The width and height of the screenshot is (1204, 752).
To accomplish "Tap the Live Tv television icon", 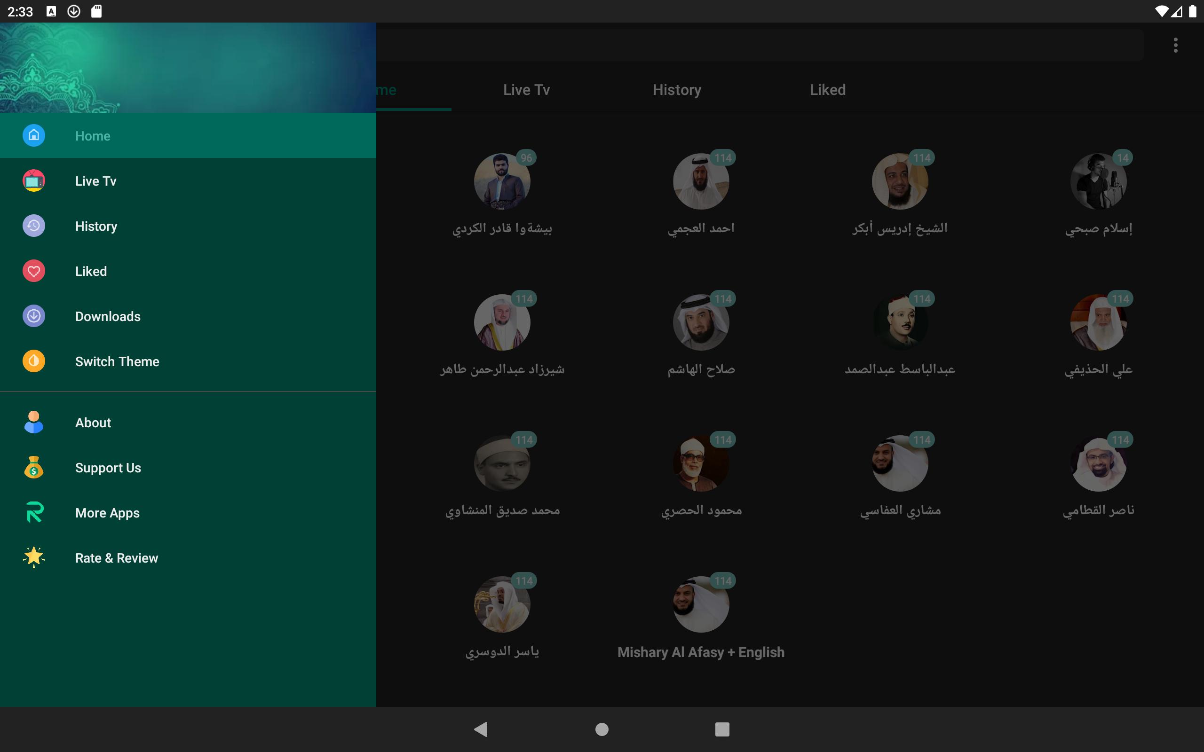I will [x=34, y=180].
